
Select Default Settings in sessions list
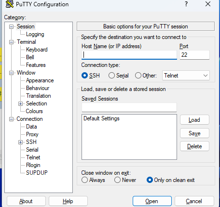[102, 118]
